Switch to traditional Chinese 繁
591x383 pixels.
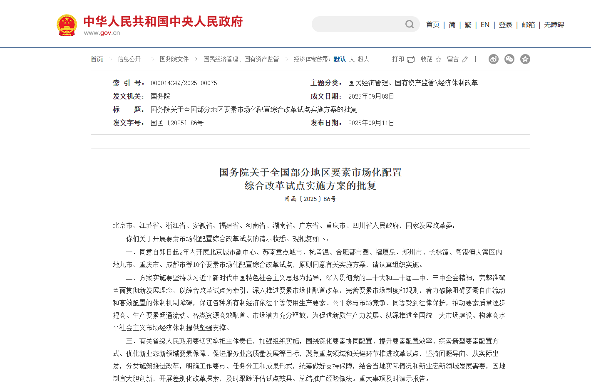point(468,25)
